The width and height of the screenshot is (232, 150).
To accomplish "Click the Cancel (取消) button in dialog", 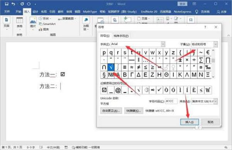I will click(210, 122).
